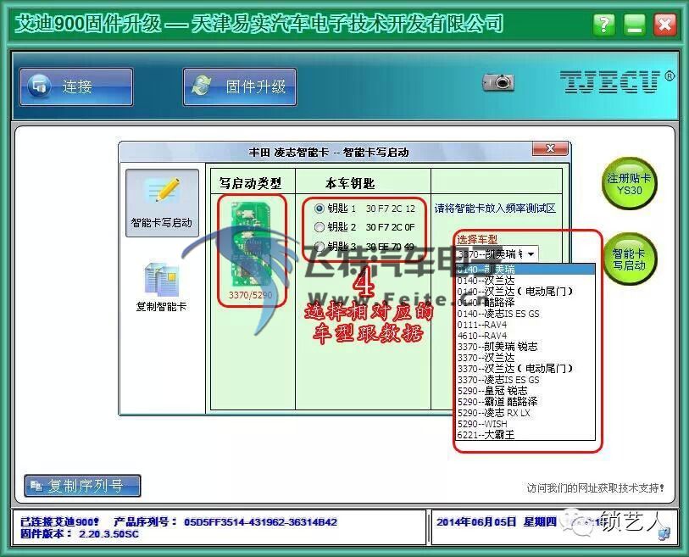Click 访问我们的网址获取技术支持 link
The width and height of the screenshot is (689, 557).
pos(596,487)
